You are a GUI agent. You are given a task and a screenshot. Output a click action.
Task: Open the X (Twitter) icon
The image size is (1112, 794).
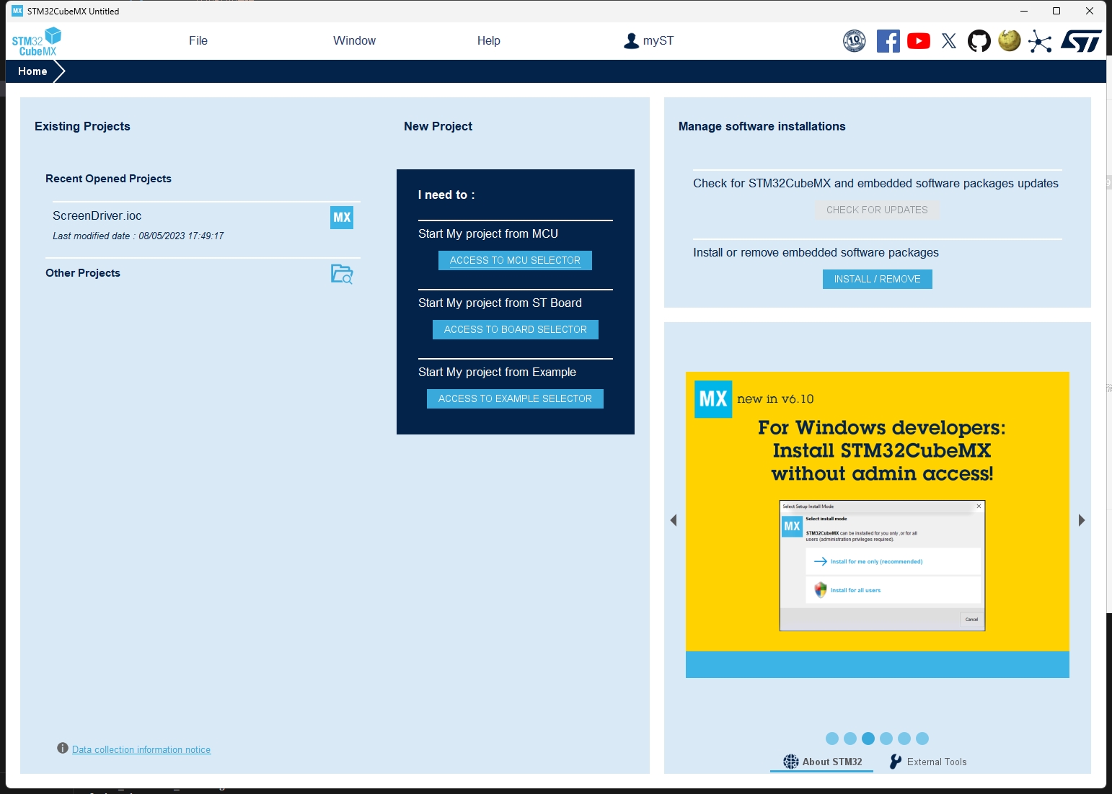point(948,41)
